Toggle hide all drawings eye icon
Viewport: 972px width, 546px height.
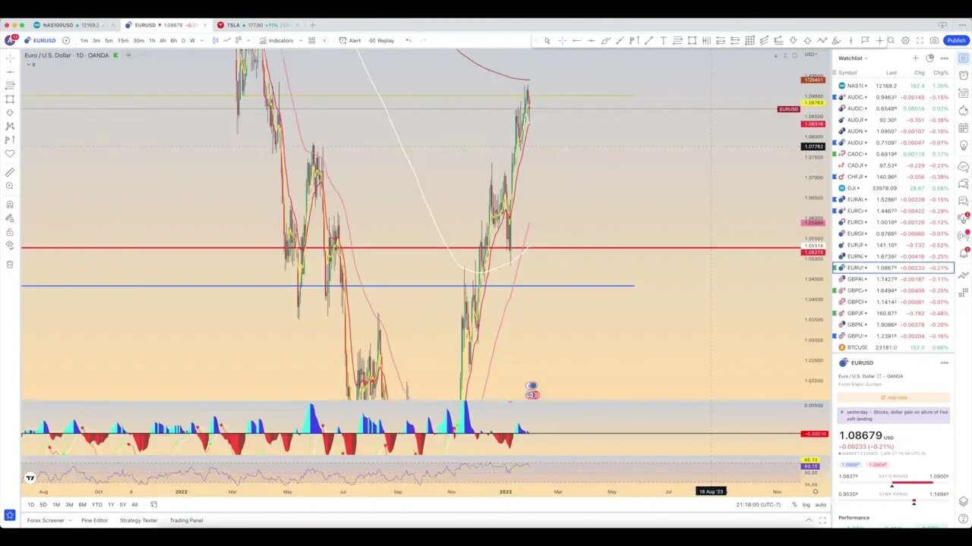(10, 245)
